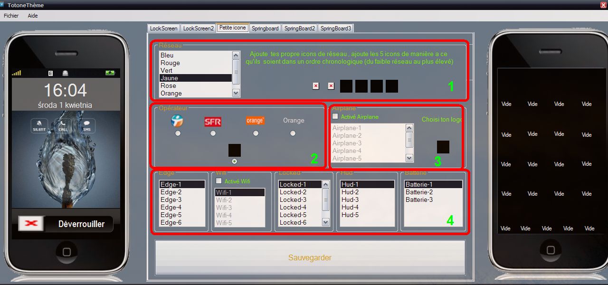Select Locked-5 in the Locked list
The image size is (608, 285).
click(x=300, y=215)
